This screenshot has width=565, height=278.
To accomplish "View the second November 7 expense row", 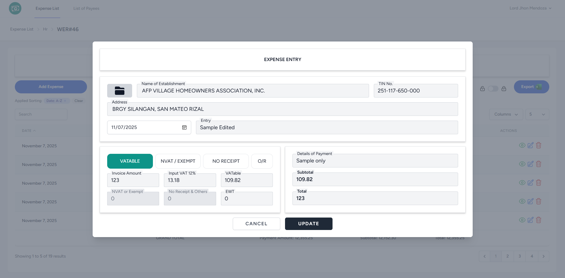I will click(x=522, y=164).
